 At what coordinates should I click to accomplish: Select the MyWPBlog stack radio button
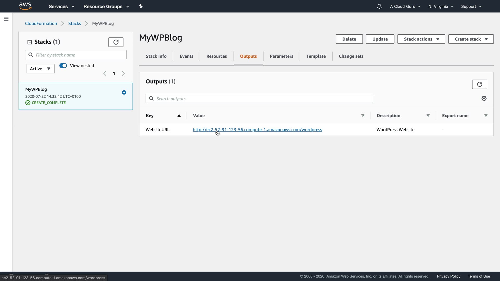coord(124,92)
